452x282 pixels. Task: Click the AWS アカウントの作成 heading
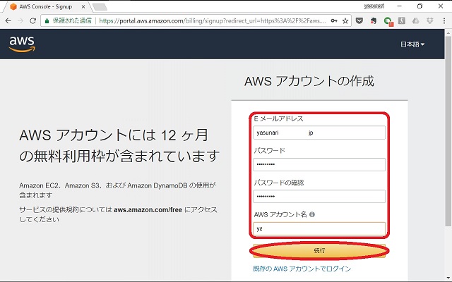pyautogui.click(x=309, y=81)
